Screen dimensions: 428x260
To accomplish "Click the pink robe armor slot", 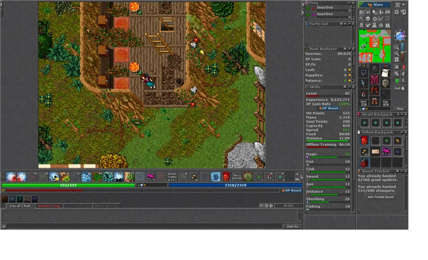I will (x=375, y=80).
